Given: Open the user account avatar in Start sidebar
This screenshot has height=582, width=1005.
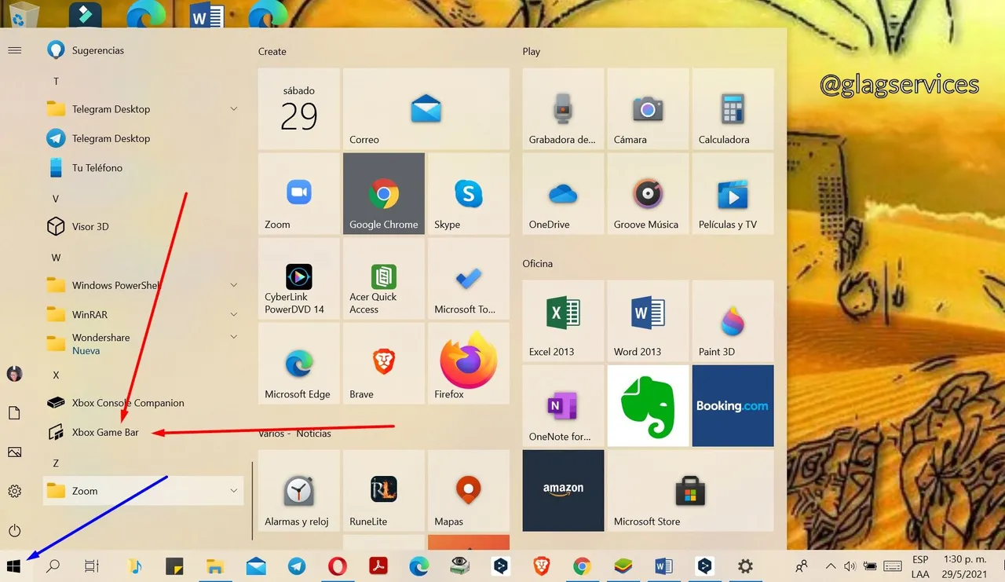Looking at the screenshot, I should [14, 374].
